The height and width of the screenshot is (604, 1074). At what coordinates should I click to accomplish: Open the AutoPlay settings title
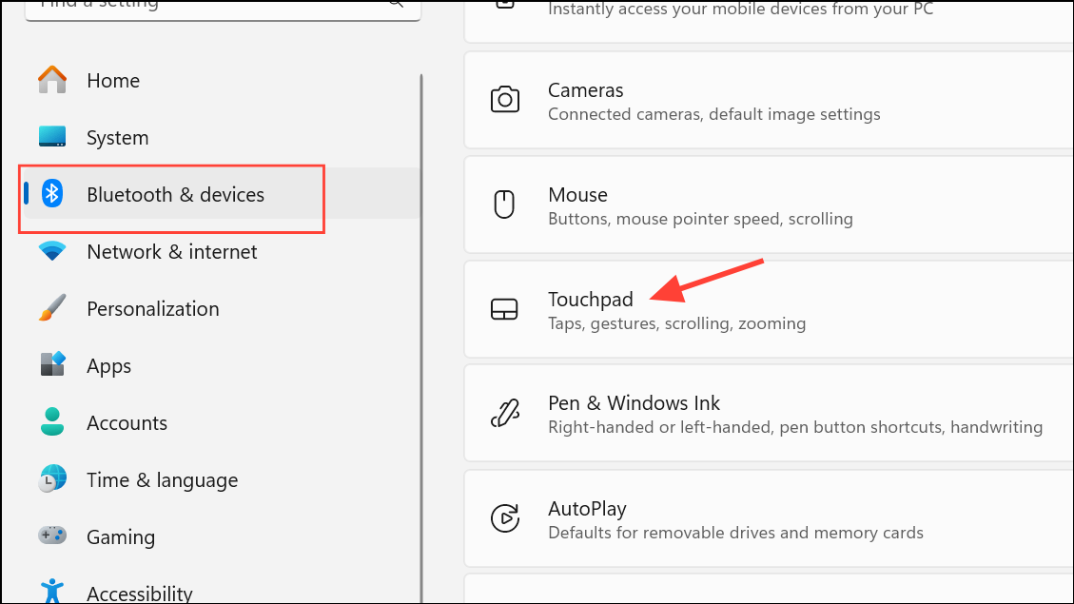[587, 508]
